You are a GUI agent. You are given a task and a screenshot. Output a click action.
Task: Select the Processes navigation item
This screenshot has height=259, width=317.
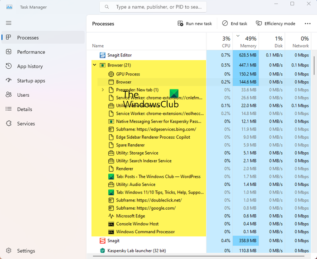28,38
